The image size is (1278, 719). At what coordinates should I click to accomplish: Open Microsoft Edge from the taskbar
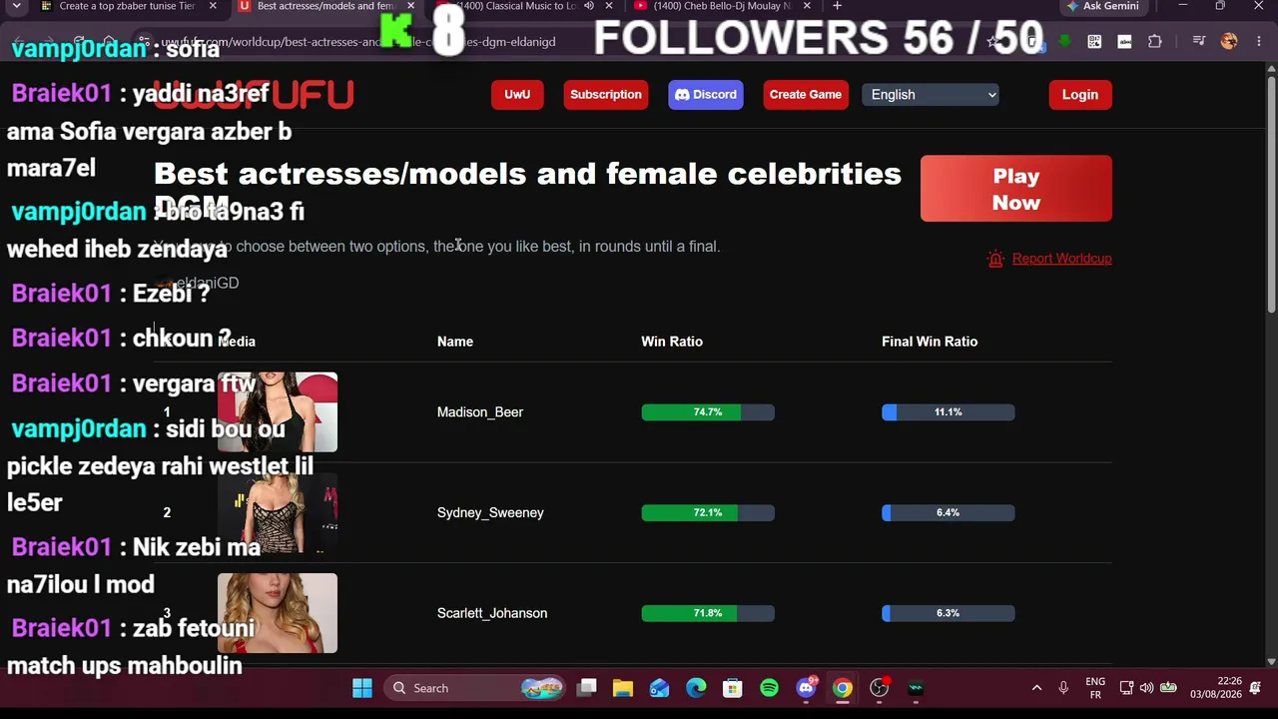pos(696,688)
